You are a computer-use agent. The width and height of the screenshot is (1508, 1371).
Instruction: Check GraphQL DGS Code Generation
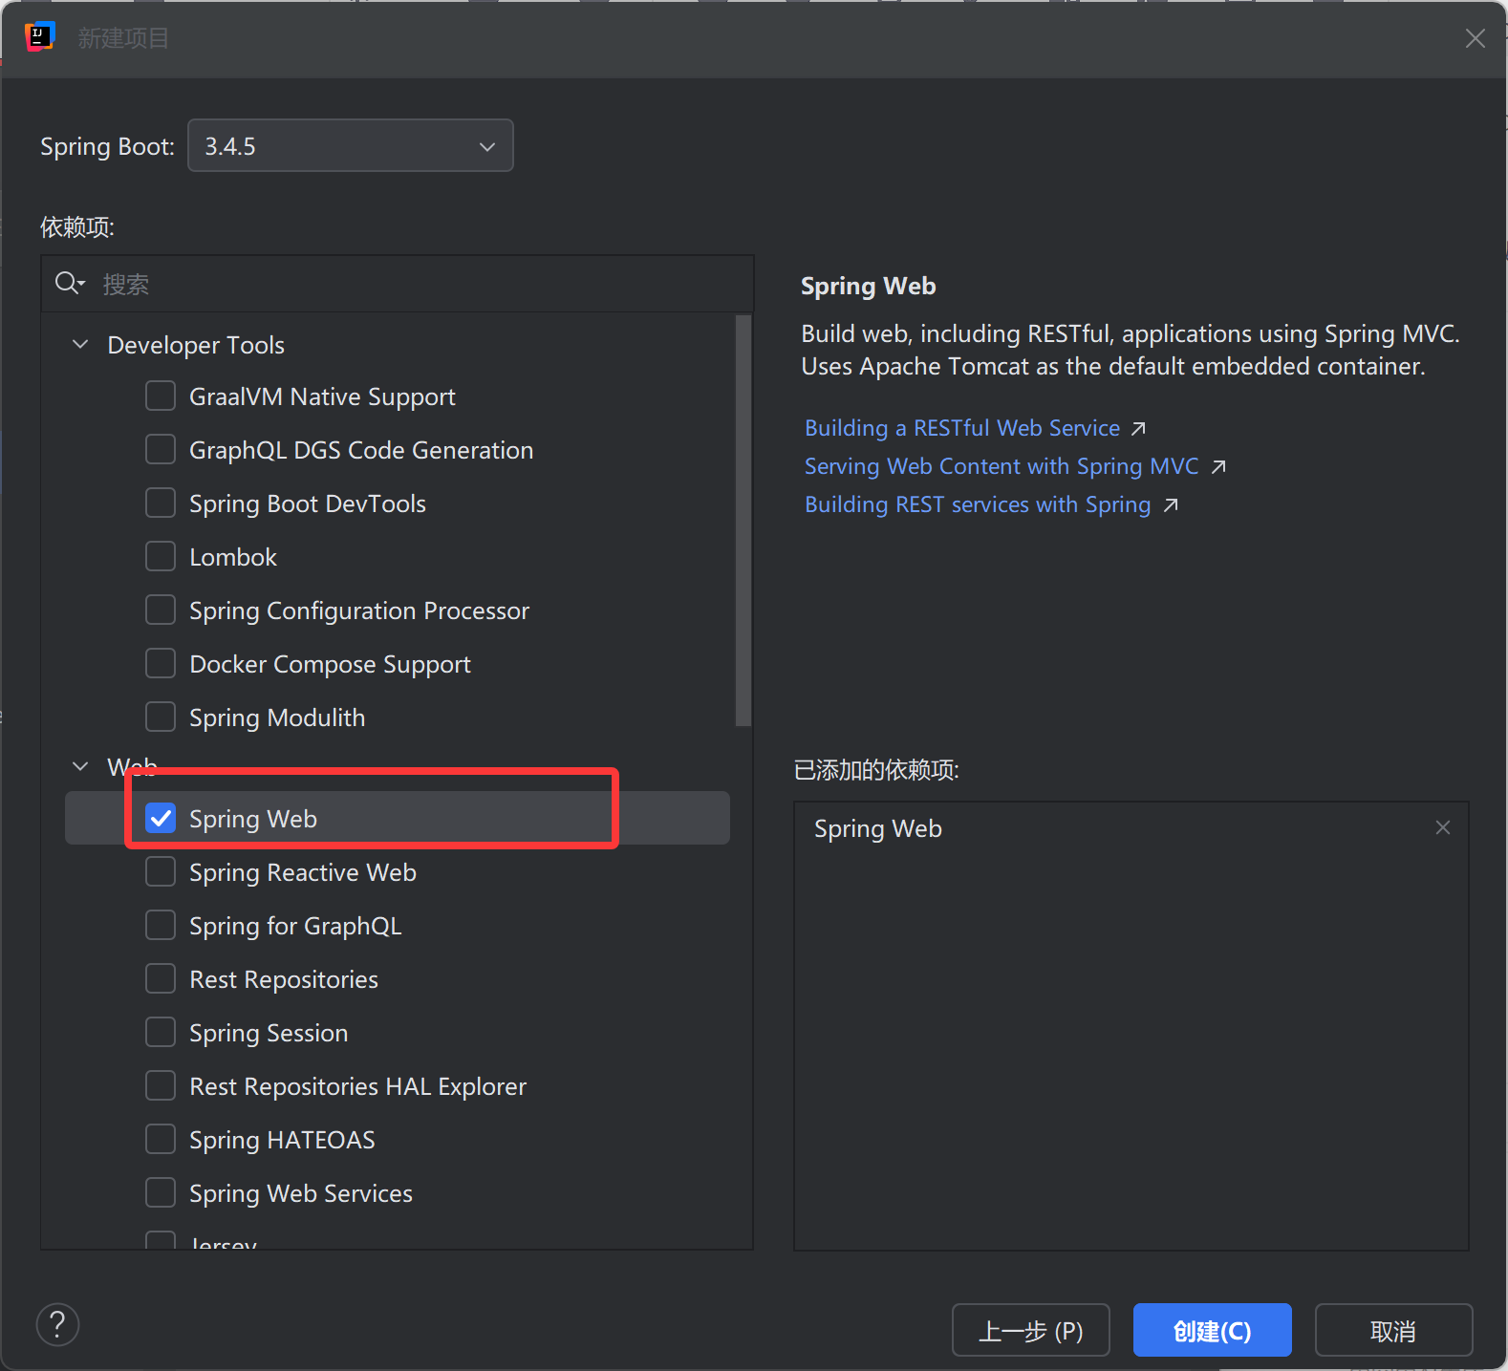coord(161,449)
